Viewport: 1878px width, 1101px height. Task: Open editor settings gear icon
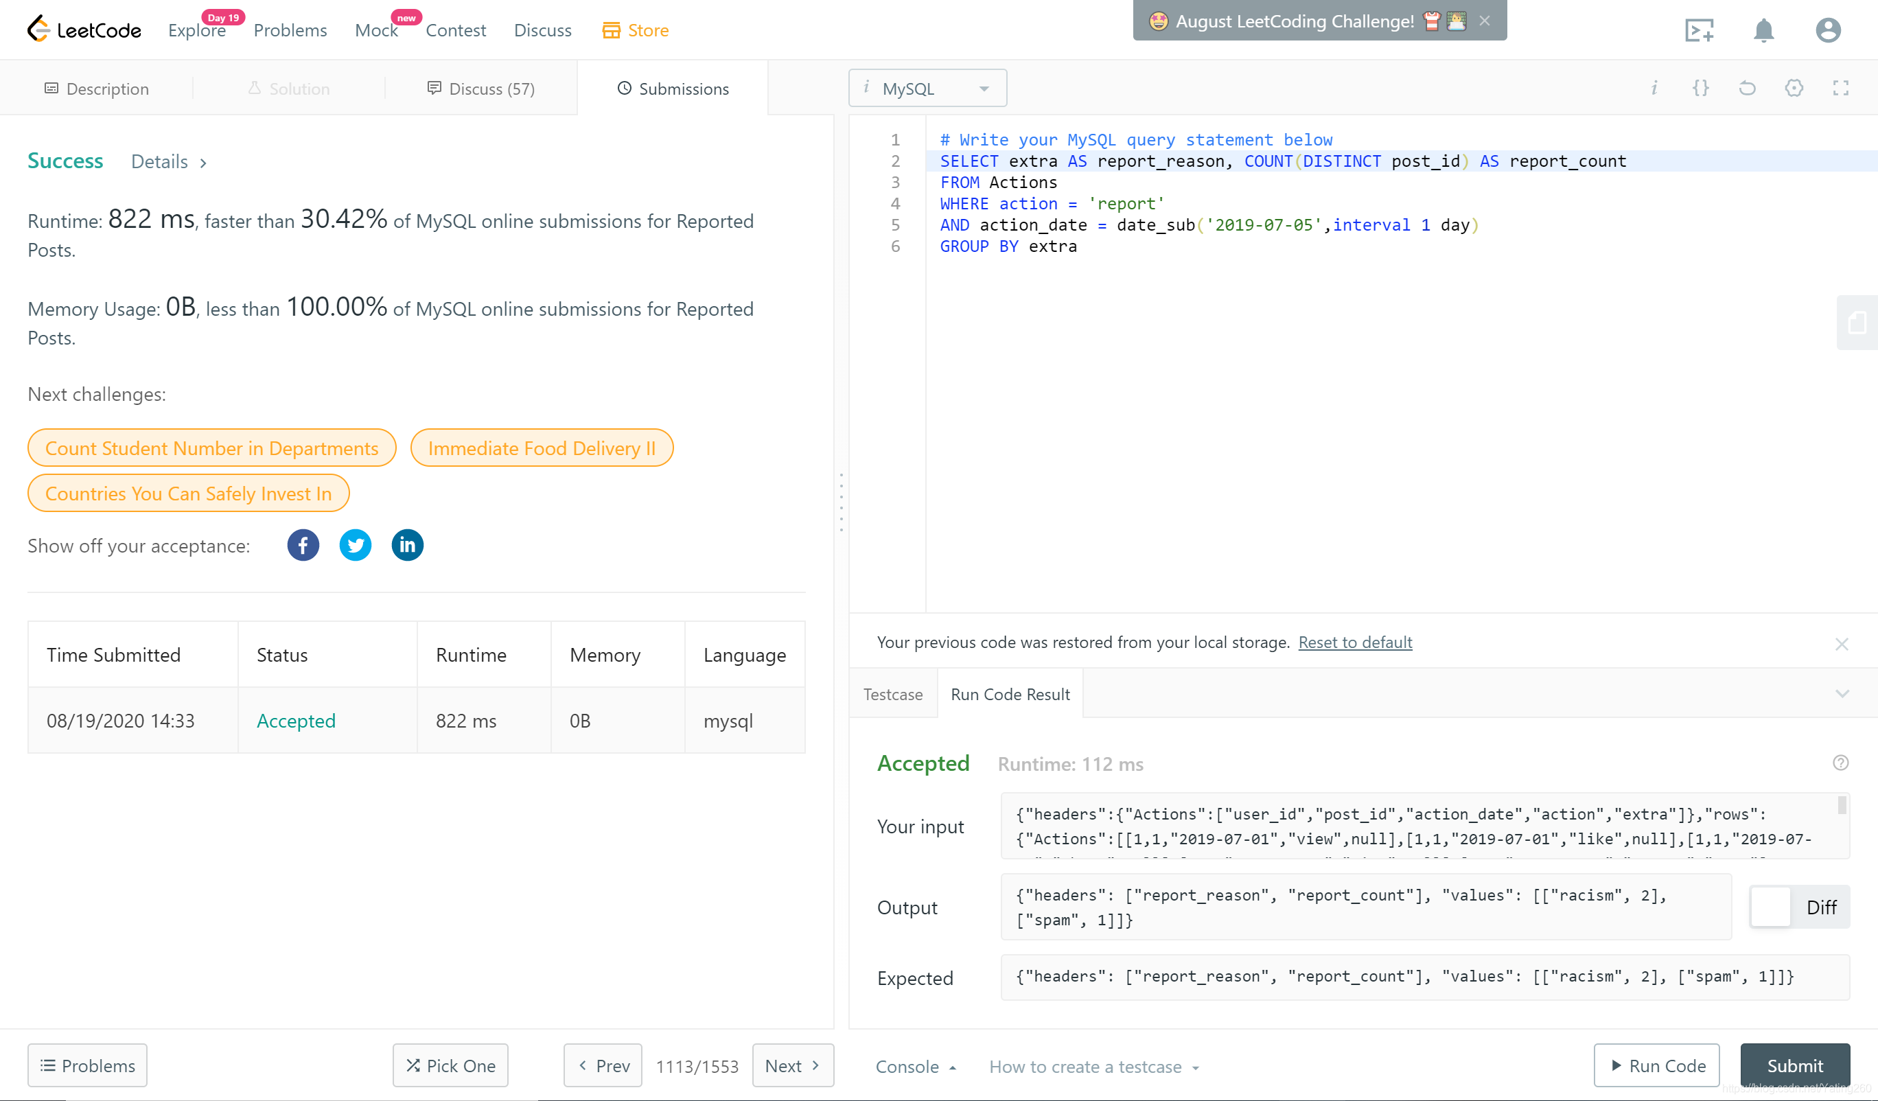[x=1794, y=88]
